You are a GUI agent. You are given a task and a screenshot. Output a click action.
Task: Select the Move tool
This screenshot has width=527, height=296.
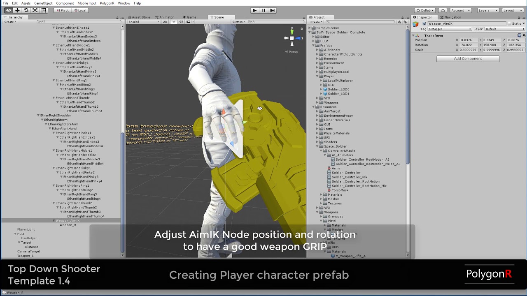[17, 10]
